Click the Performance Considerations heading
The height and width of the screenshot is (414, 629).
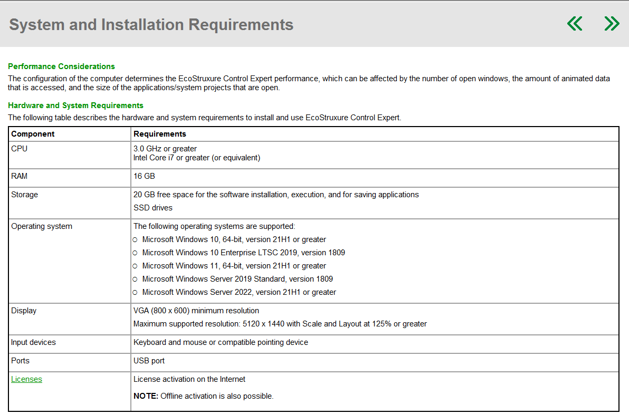(61, 66)
